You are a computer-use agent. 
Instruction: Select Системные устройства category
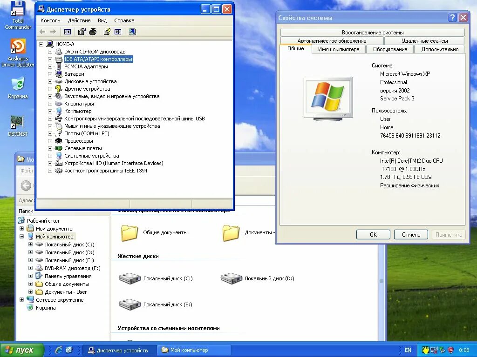(91, 156)
